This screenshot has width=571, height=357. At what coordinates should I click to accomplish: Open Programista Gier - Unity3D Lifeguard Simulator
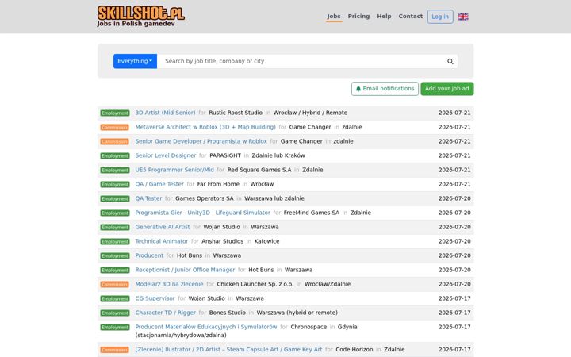tap(202, 213)
